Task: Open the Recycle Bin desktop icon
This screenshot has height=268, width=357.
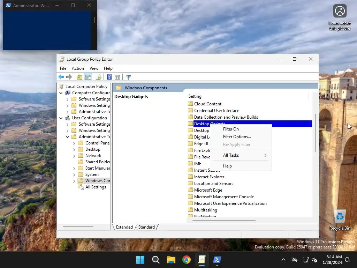Action: tap(340, 220)
